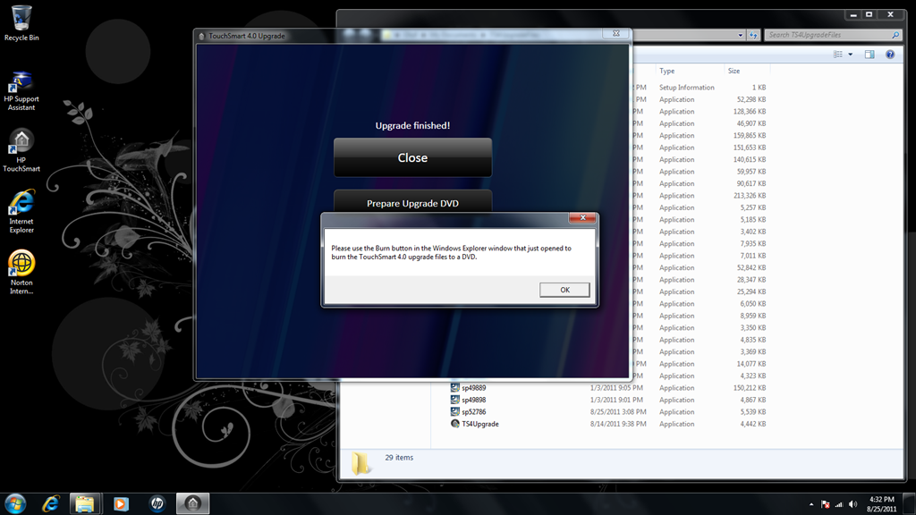Click the 29 items status text
This screenshot has width=916, height=515.
[399, 457]
